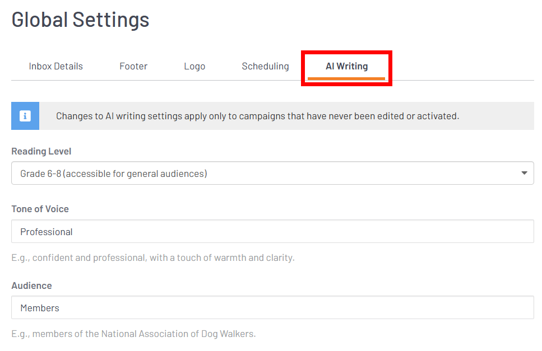Click the 'Grade 6-8' selected value text

click(114, 174)
